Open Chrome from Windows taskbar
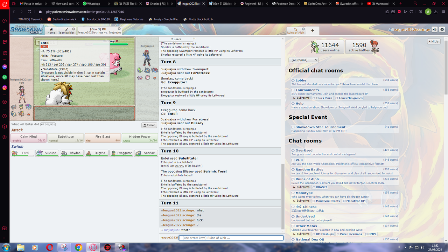Image resolution: width=448 pixels, height=252 pixels. pyautogui.click(x=78, y=247)
